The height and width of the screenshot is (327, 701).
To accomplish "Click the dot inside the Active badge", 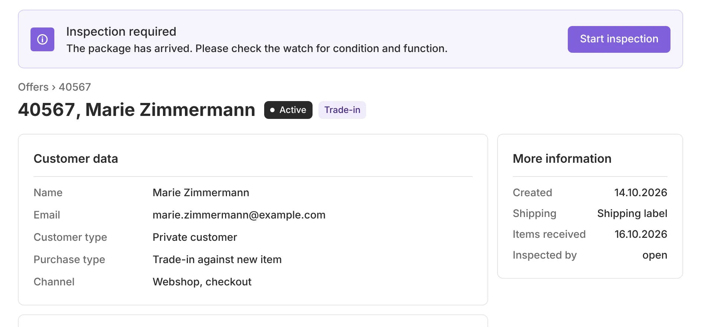I will (x=272, y=110).
